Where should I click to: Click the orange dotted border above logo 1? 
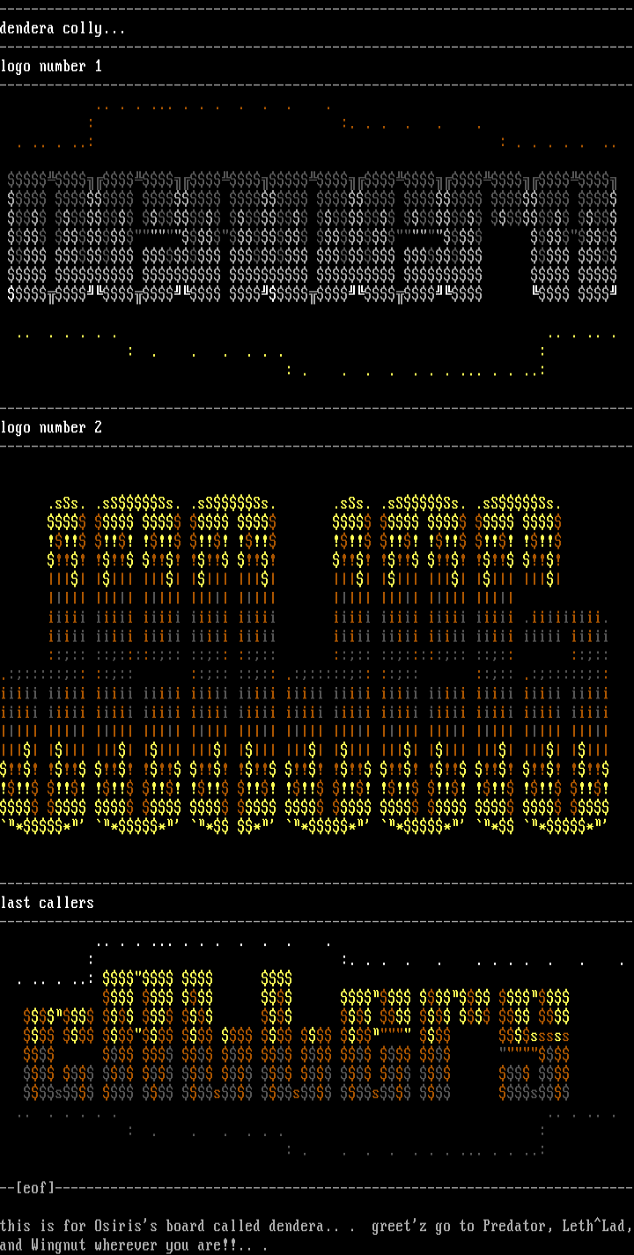tap(211, 109)
